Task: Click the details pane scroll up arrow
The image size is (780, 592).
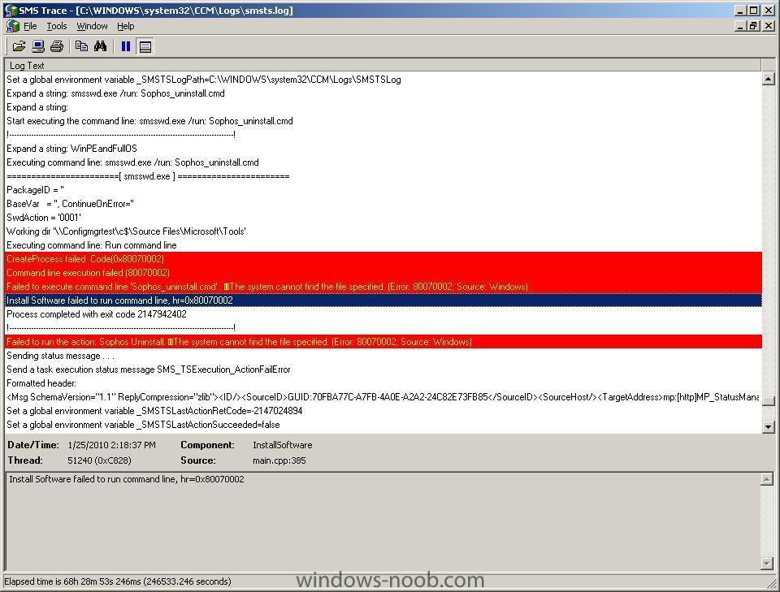Action: (x=766, y=479)
